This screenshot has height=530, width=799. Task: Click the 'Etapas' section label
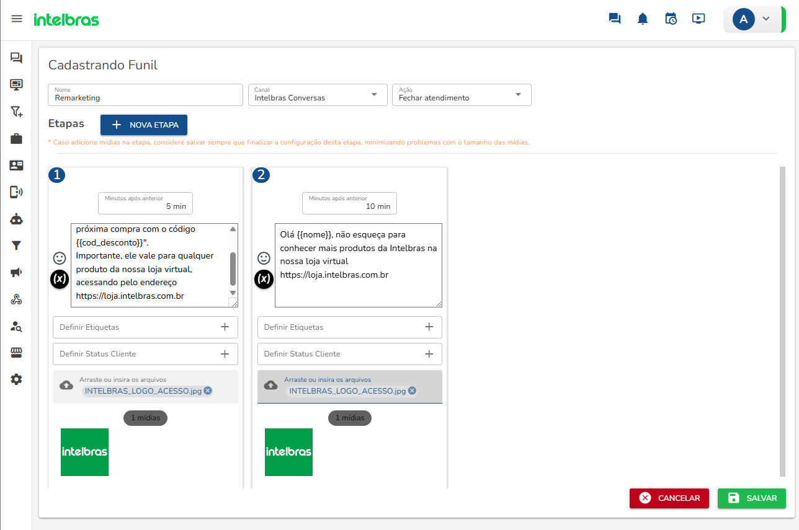(x=66, y=123)
